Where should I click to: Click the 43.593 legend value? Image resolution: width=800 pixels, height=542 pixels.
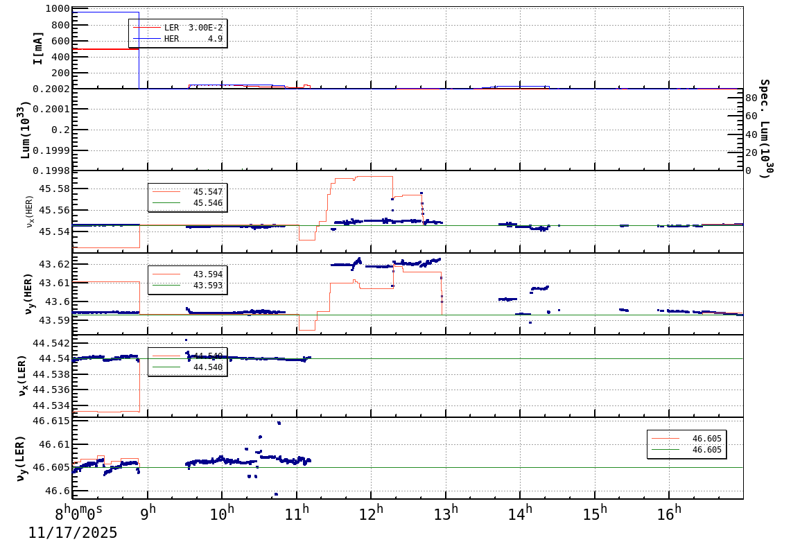pyautogui.click(x=208, y=286)
